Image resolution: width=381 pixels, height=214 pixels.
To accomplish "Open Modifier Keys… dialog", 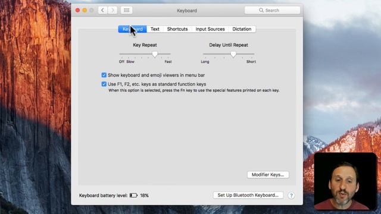I will pyautogui.click(x=268, y=175).
